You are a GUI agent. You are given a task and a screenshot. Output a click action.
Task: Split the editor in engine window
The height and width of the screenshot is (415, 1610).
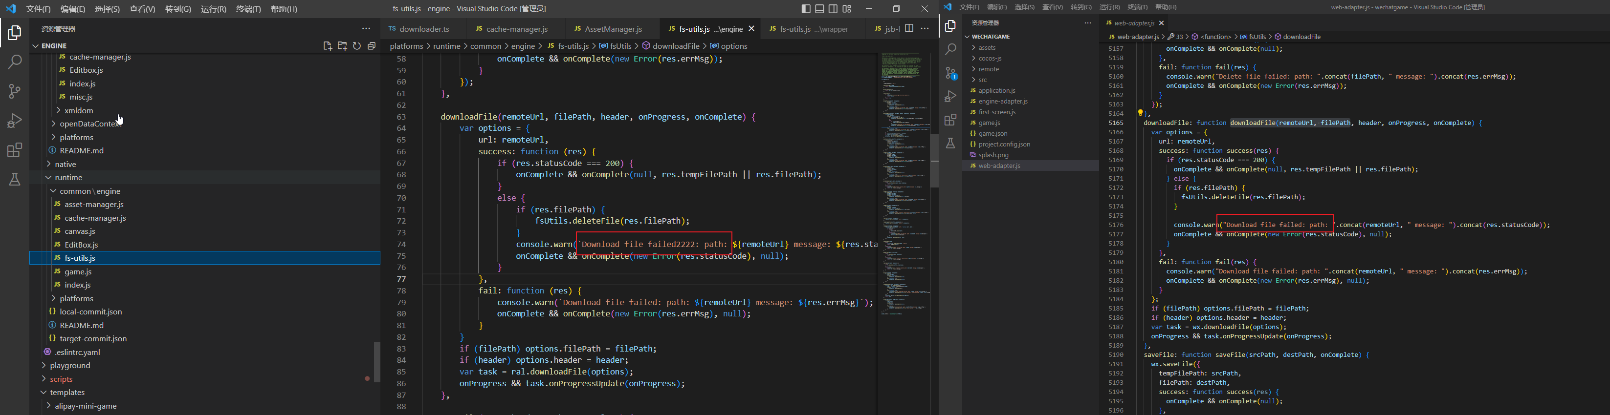(909, 29)
